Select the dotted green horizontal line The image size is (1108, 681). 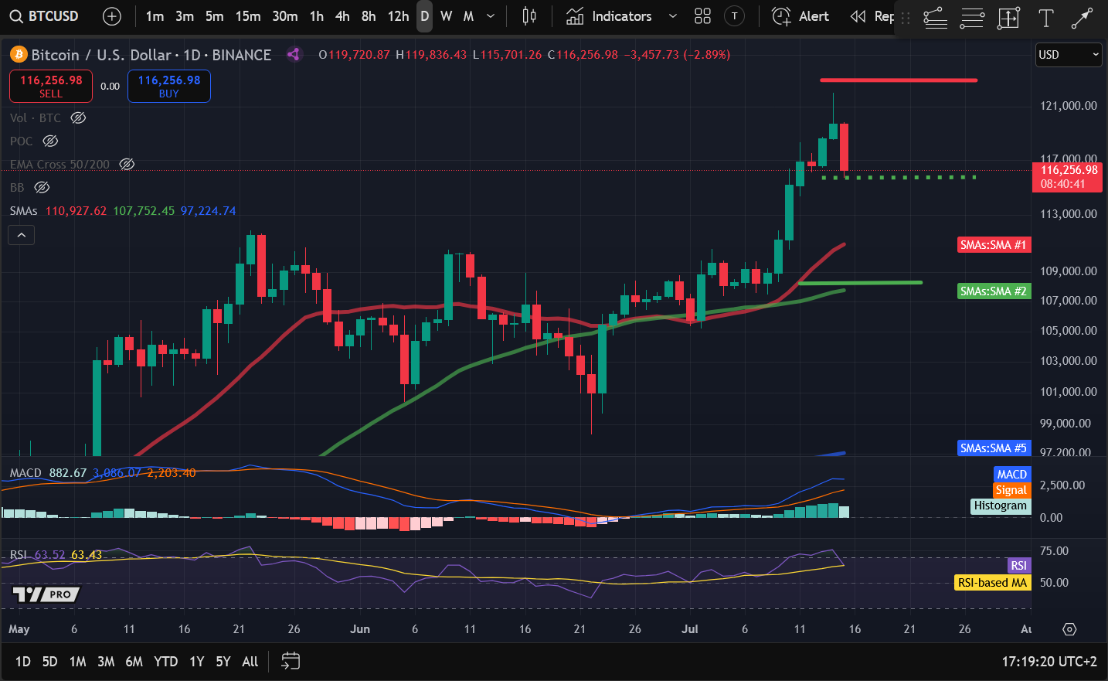tap(899, 178)
